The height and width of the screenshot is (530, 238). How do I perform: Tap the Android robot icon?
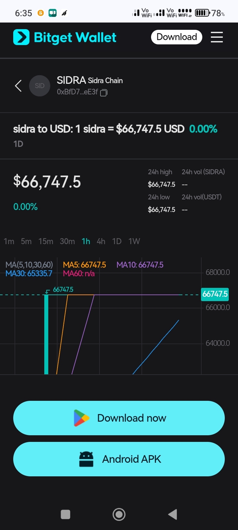[86, 459]
